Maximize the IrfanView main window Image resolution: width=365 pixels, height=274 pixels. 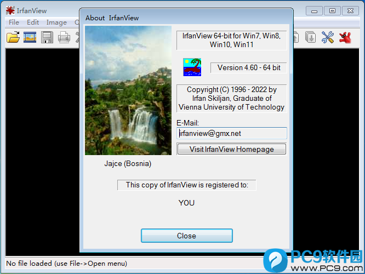332,11
